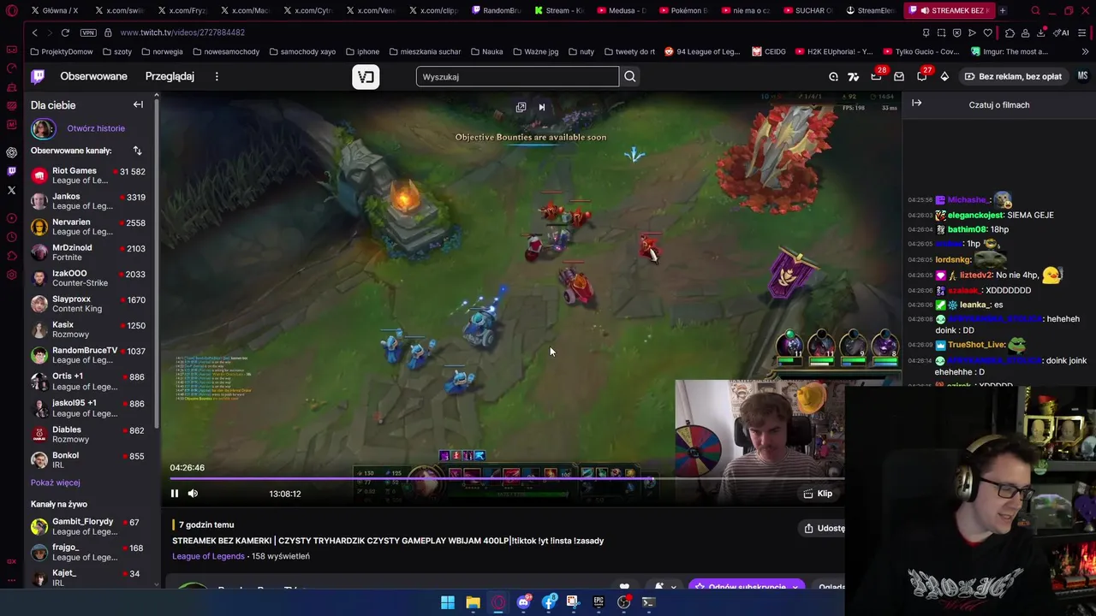
Task: Open the Nervarien channel in sidebar
Action: [x=89, y=227]
